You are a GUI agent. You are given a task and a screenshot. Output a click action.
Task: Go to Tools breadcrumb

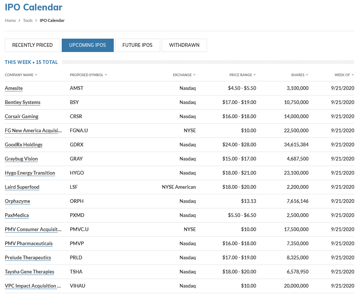(x=28, y=20)
